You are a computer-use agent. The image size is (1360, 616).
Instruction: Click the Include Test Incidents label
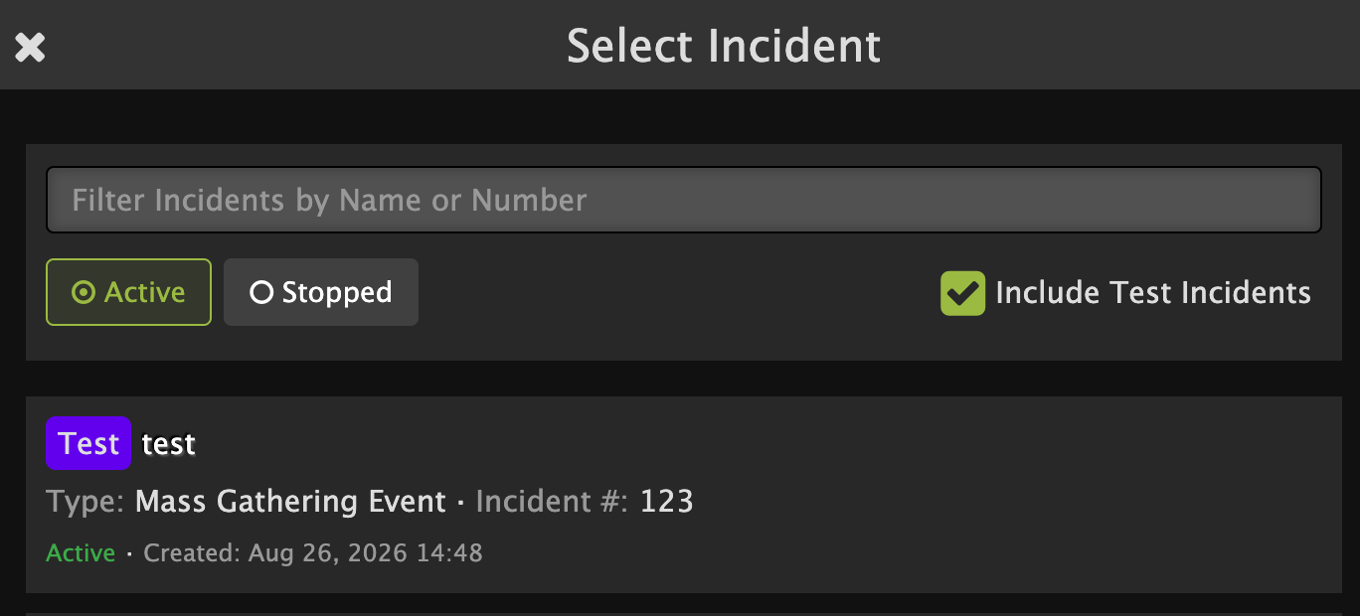[1153, 293]
